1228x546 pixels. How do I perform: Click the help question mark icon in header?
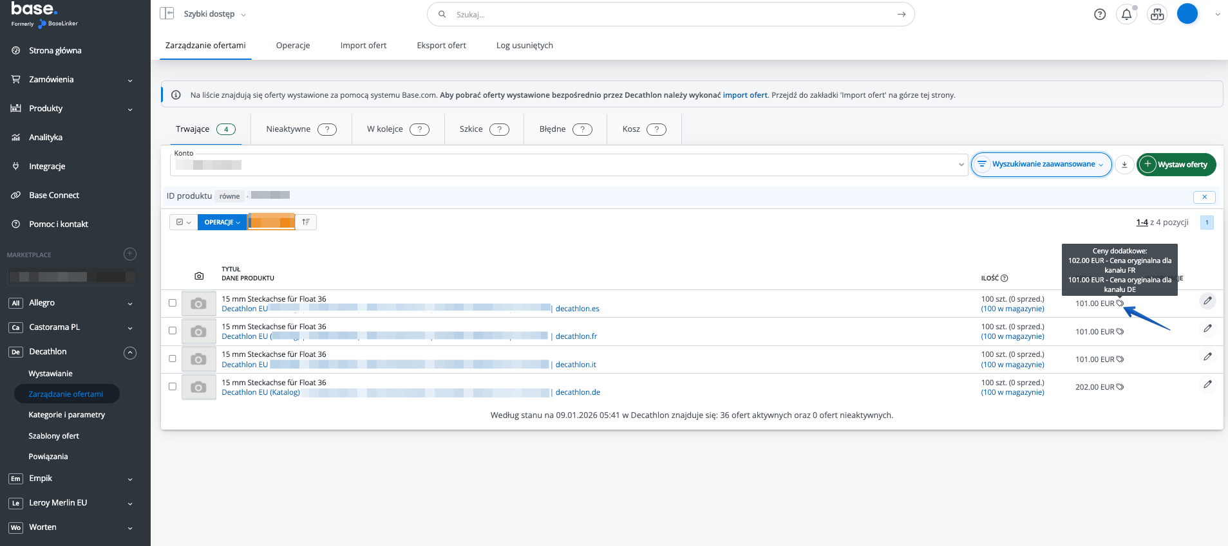pyautogui.click(x=1100, y=14)
